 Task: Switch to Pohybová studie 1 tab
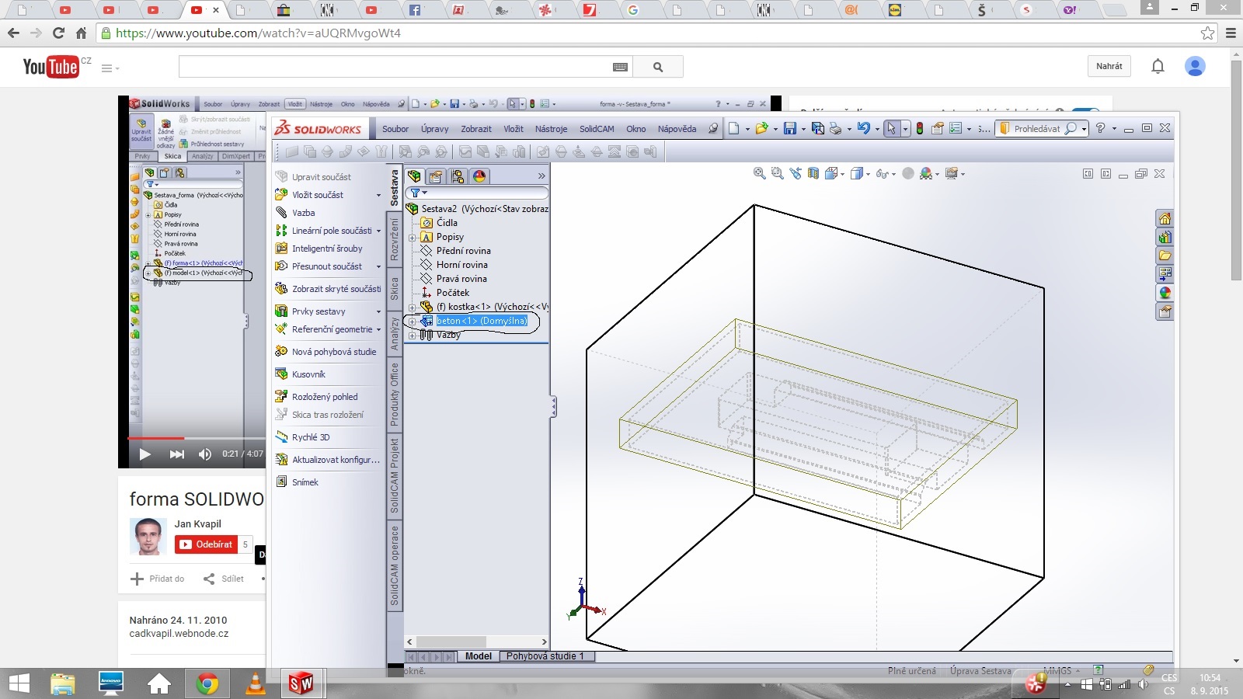pyautogui.click(x=544, y=656)
